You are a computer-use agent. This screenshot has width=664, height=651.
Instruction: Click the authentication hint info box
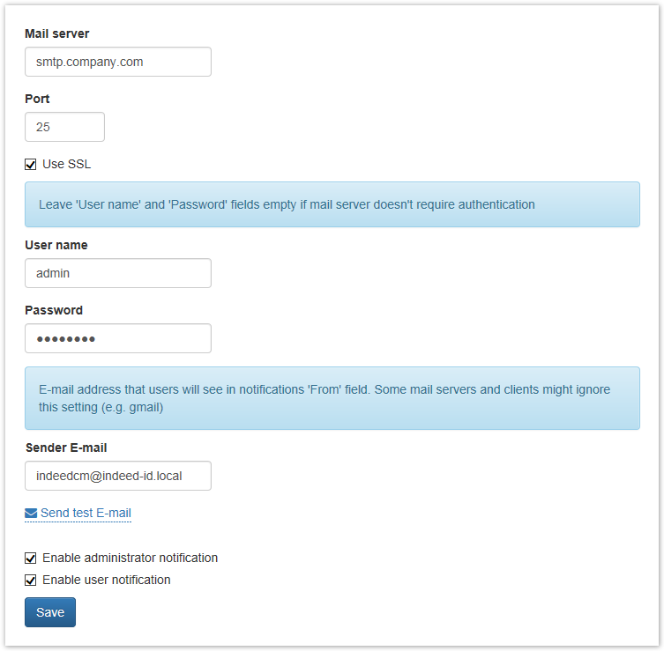(332, 204)
